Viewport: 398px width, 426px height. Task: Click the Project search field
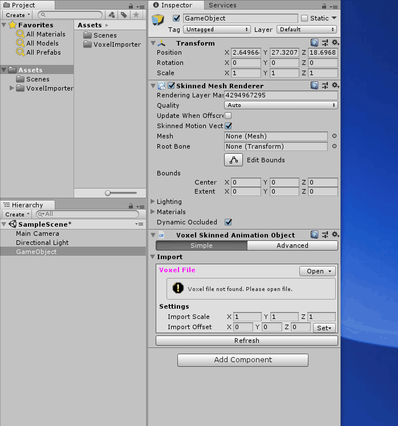coord(70,15)
